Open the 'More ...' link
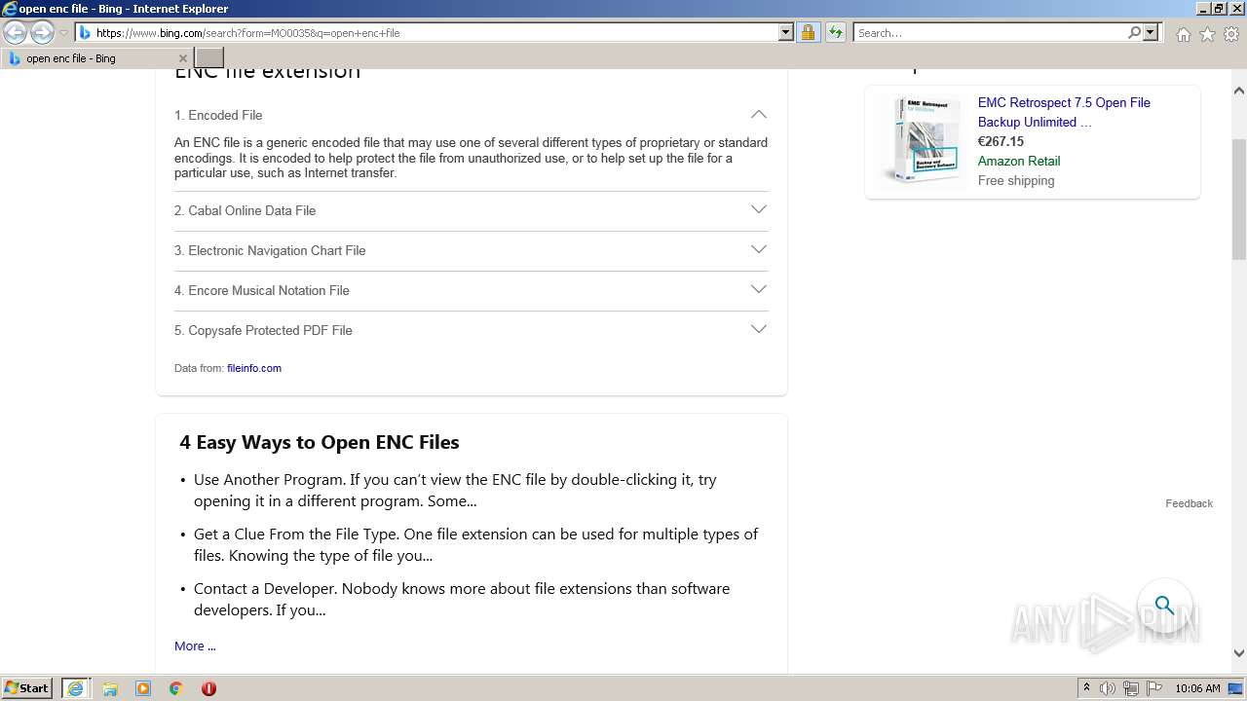 195,646
